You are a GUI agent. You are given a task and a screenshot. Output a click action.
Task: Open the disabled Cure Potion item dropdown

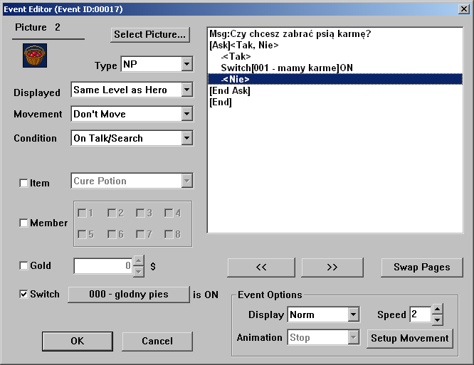[x=132, y=181]
